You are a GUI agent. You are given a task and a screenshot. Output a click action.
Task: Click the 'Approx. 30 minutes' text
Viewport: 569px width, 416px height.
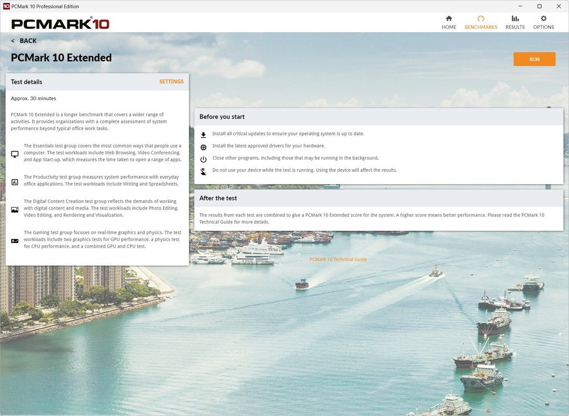33,98
